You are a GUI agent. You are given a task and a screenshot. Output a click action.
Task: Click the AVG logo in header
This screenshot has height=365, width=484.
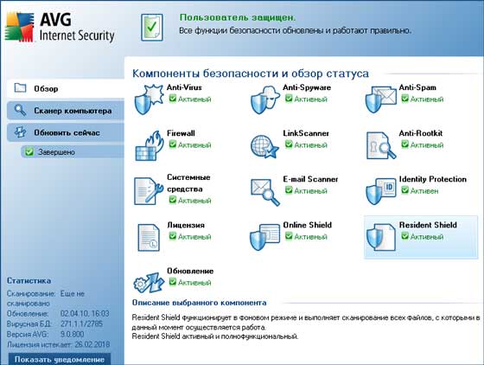[x=20, y=27]
